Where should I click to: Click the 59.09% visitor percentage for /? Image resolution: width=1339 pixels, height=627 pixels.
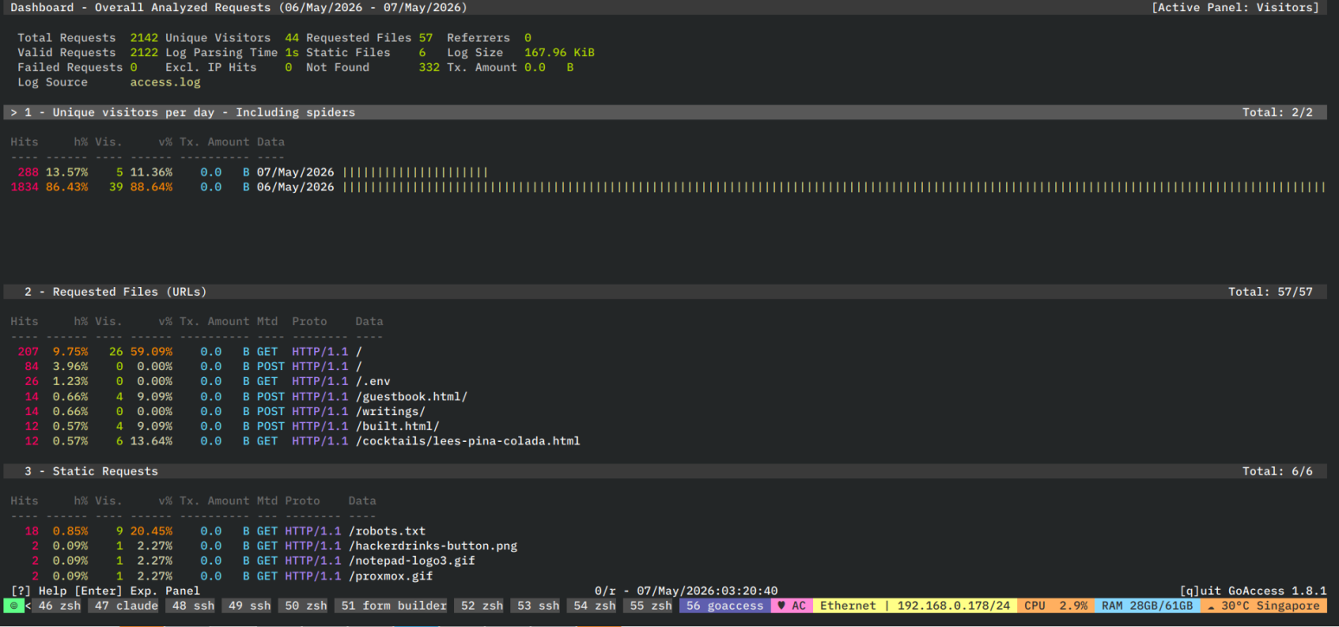pos(151,352)
